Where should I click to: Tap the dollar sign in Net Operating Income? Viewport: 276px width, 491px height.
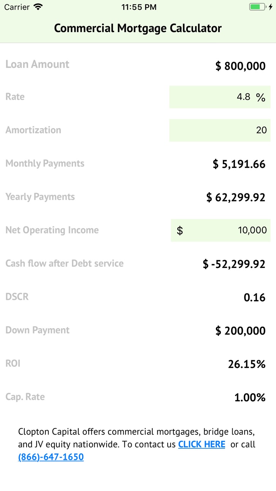click(180, 230)
